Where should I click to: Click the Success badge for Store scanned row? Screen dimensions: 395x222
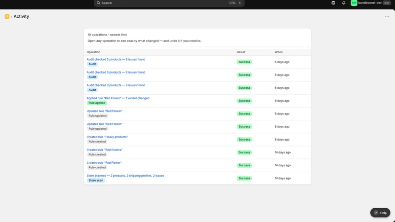click(244, 178)
